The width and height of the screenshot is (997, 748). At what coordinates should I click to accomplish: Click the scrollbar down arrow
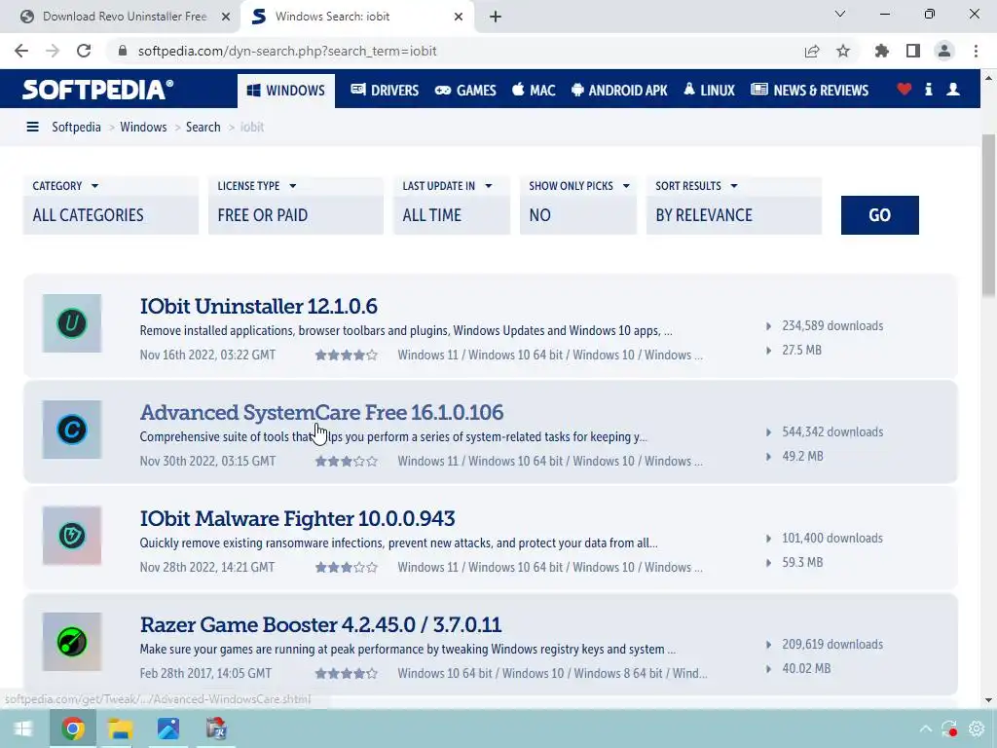(988, 700)
